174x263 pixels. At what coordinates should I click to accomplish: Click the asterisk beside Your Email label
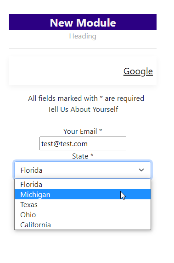click(101, 130)
